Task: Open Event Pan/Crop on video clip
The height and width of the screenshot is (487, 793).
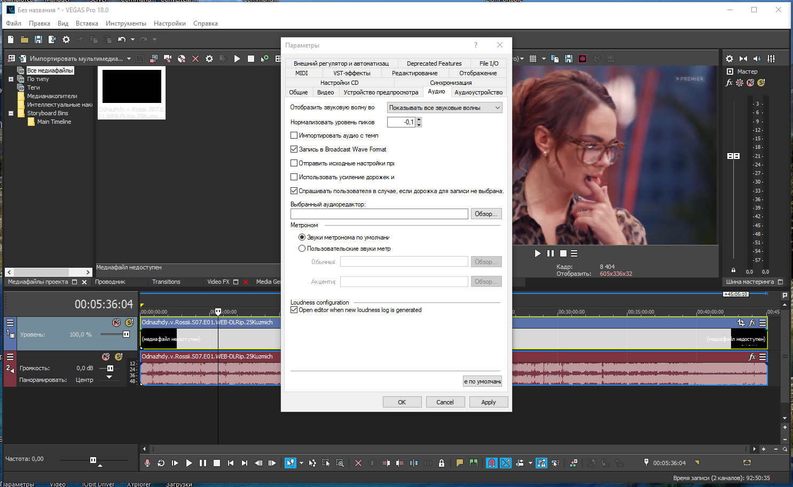Action: (x=741, y=322)
